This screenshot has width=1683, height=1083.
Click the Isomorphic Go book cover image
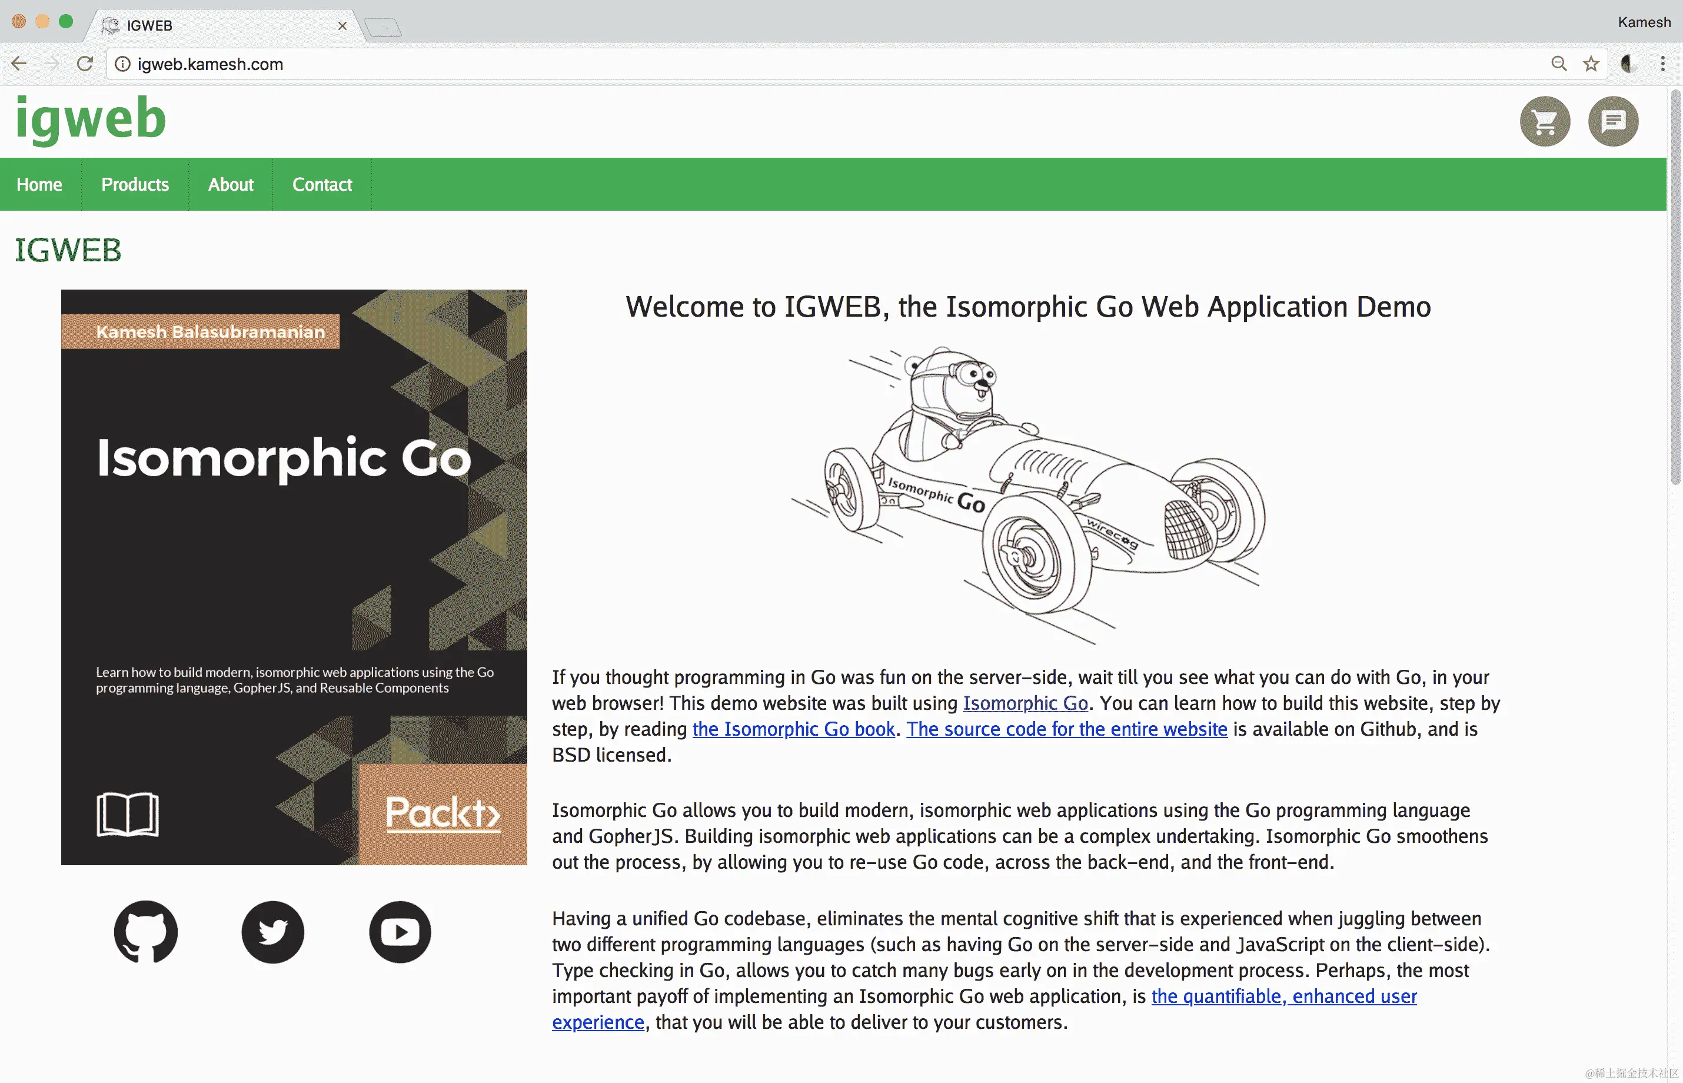[294, 577]
